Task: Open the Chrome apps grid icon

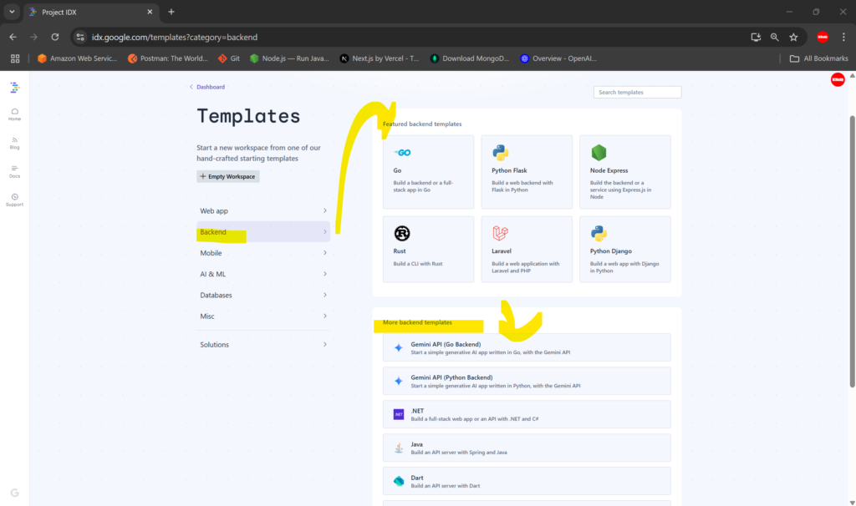Action: pyautogui.click(x=15, y=58)
